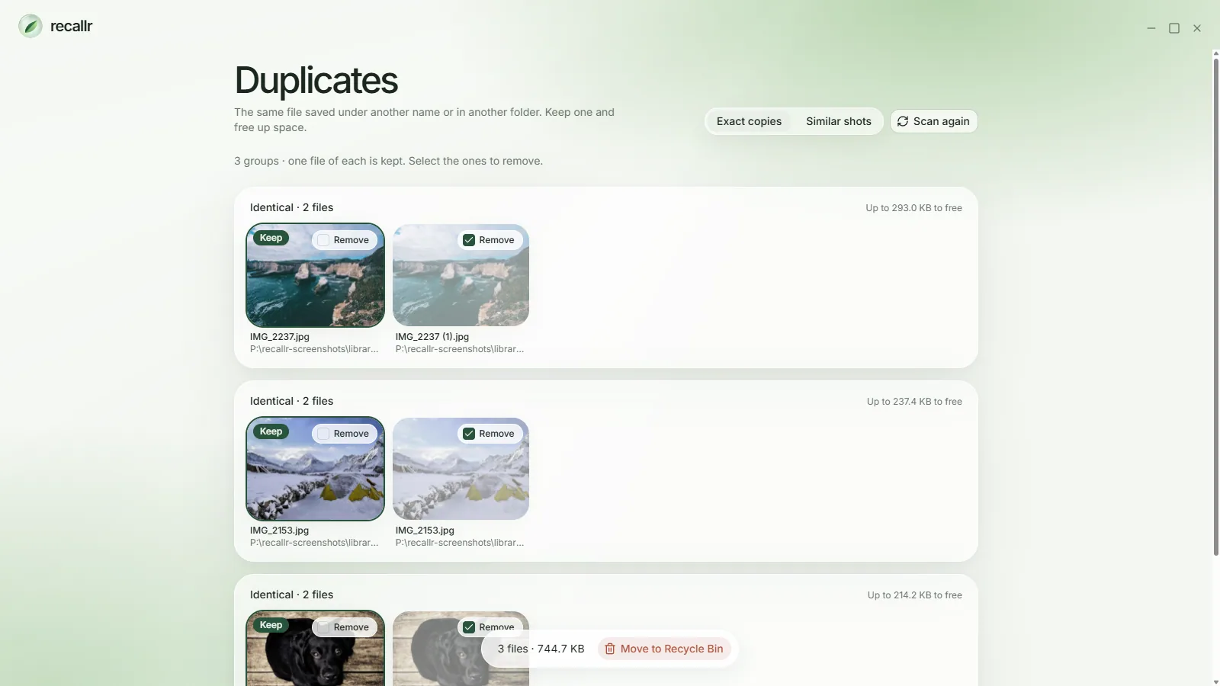Minimize the recallr window

pyautogui.click(x=1151, y=28)
